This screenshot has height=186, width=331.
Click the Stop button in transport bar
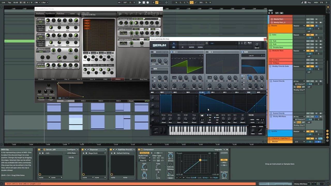pyautogui.click(x=144, y=2)
